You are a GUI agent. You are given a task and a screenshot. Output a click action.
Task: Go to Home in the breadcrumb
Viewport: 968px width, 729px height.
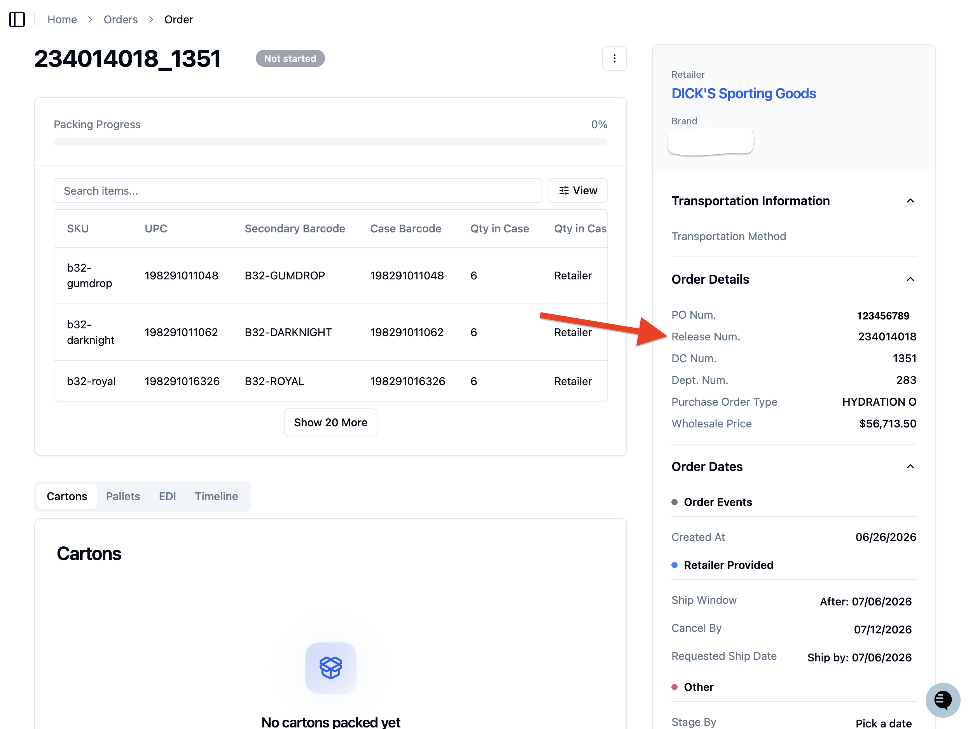tap(62, 19)
